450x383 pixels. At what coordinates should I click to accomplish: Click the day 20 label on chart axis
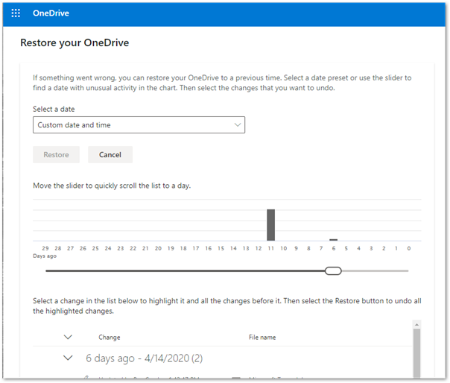[x=159, y=248]
